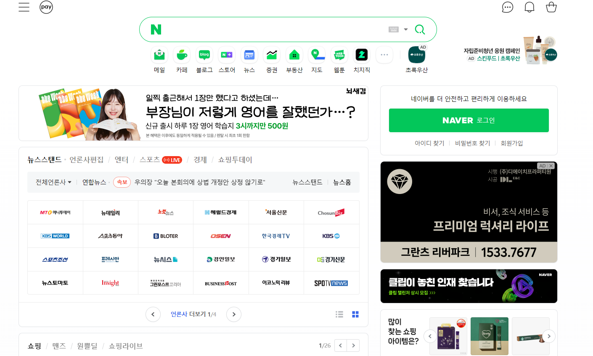593x356 pixels.
Task: Click the 스킨푸드 | 초록우산 campaign link
Action: [498, 58]
